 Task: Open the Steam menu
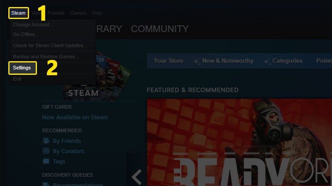tap(18, 13)
